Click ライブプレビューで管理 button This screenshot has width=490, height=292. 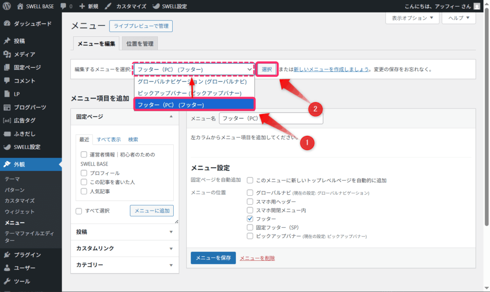(141, 26)
